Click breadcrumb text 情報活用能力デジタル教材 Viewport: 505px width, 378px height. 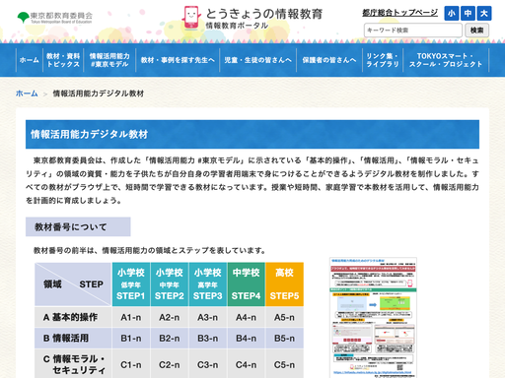point(99,94)
